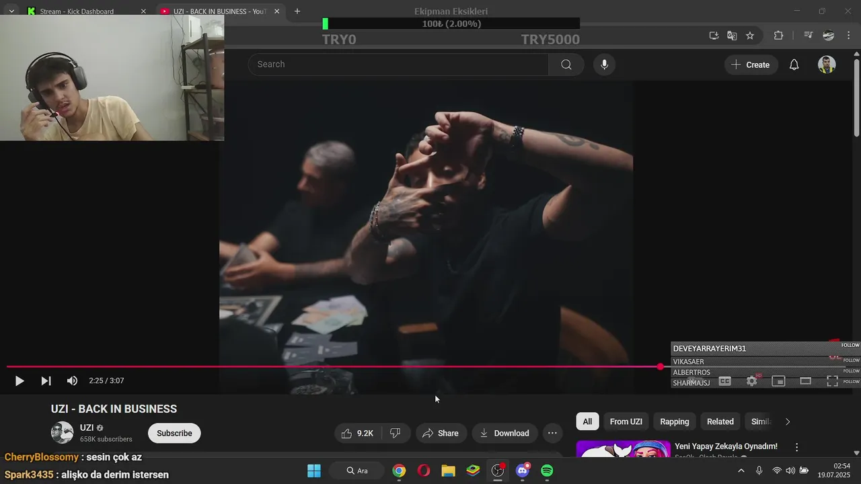Open options menu for Yeni Yapay Zekayla video

[797, 447]
